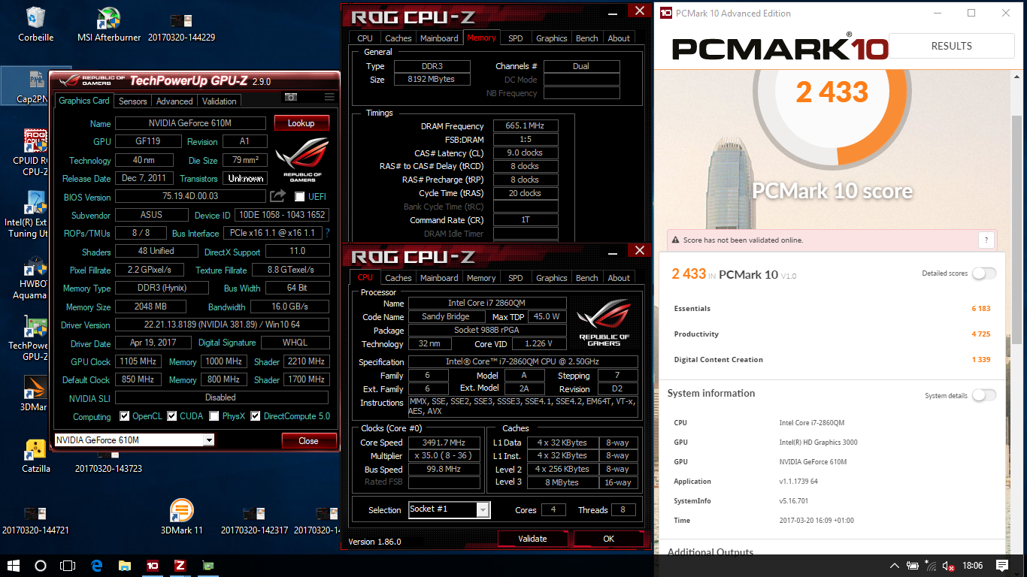Viewport: 1027px width, 577px height.
Task: Open the Action Center notifications icon
Action: [1002, 566]
